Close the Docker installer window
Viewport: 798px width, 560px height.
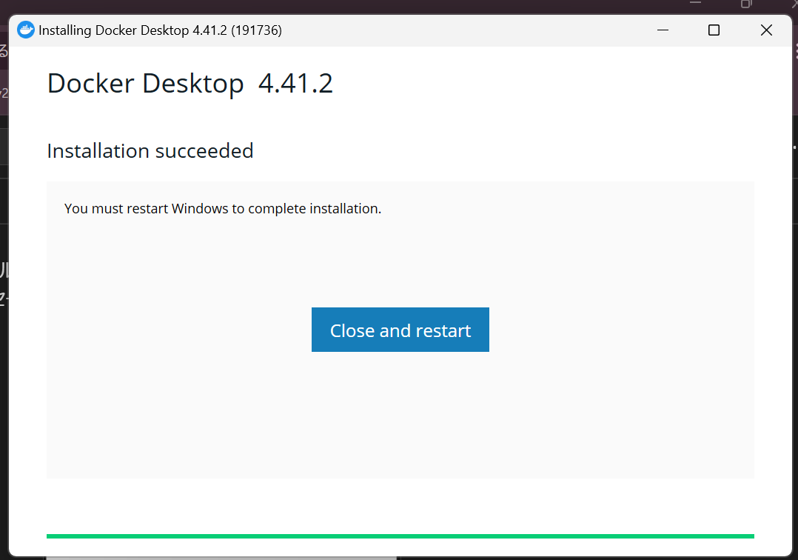[766, 30]
